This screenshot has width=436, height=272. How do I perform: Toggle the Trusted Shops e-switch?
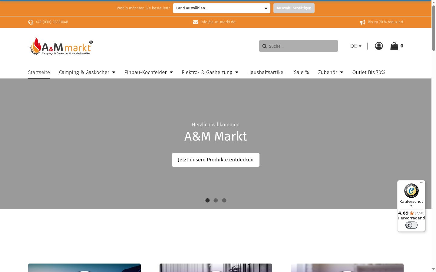411,225
